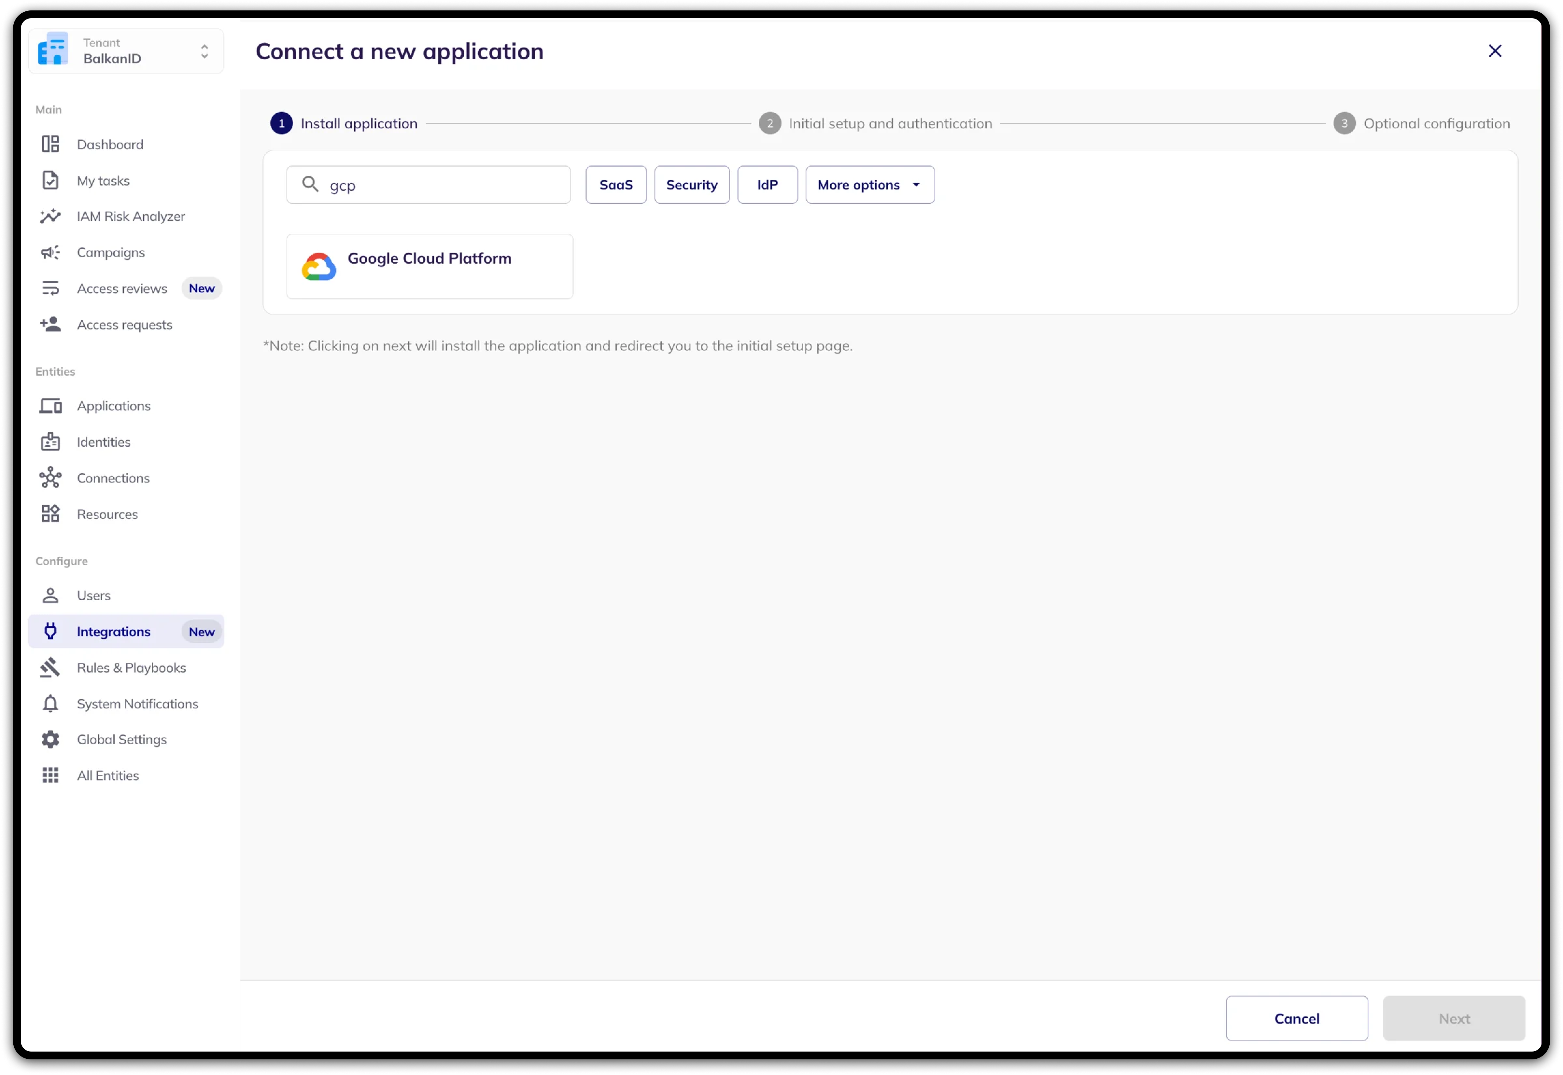
Task: Open the Rules & Playbooks gavel icon
Action: click(50, 667)
